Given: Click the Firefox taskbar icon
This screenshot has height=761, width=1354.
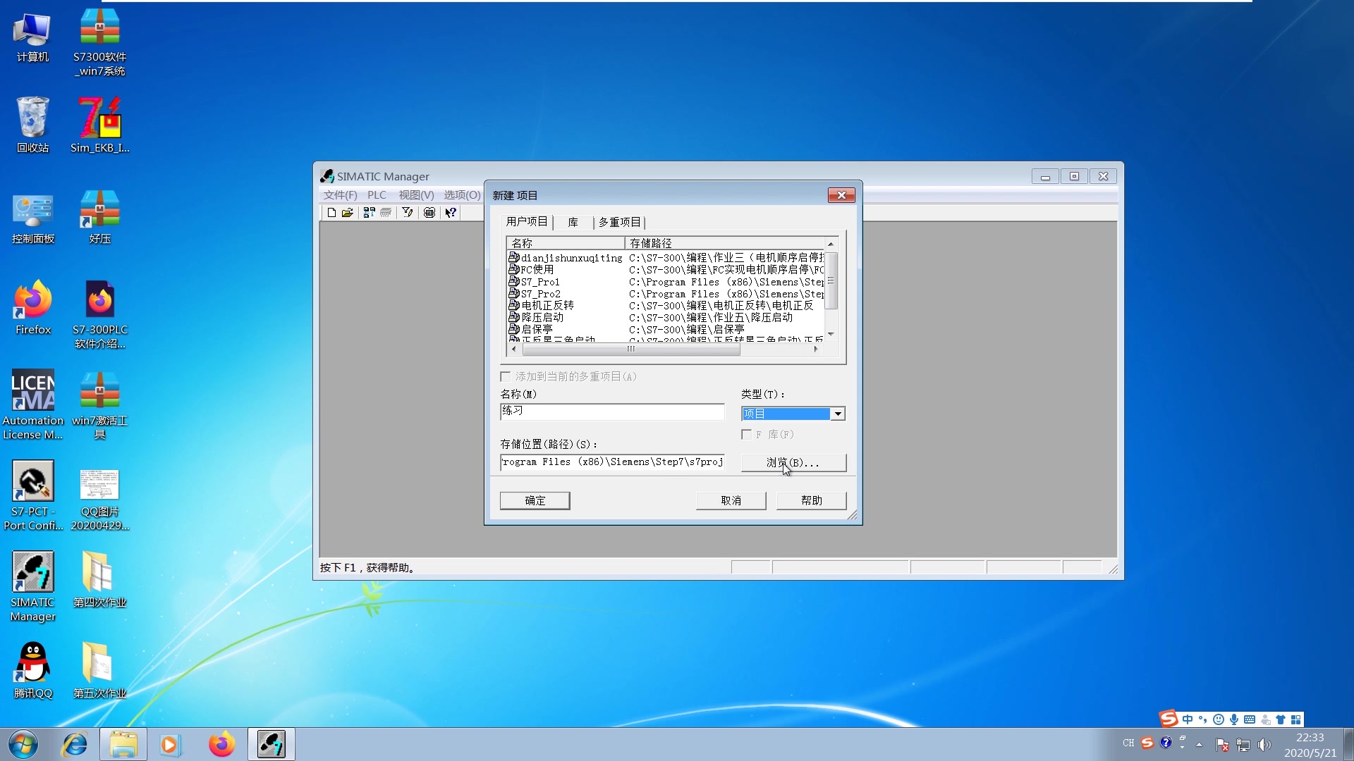Looking at the screenshot, I should pyautogui.click(x=221, y=745).
